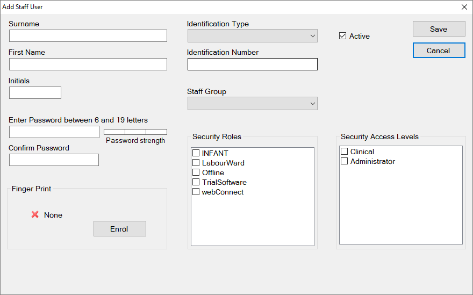Focus the Surname text field
The height and width of the screenshot is (295, 473).
coord(88,36)
